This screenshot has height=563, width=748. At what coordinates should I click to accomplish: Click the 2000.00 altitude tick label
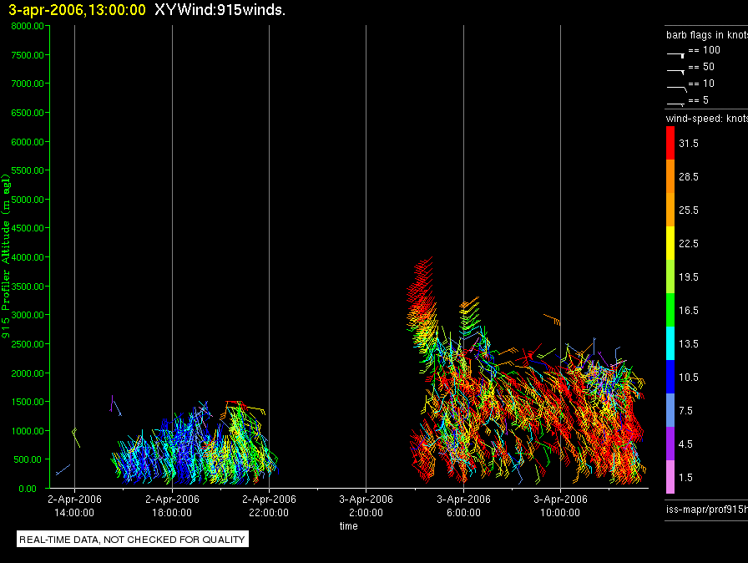pyautogui.click(x=28, y=373)
